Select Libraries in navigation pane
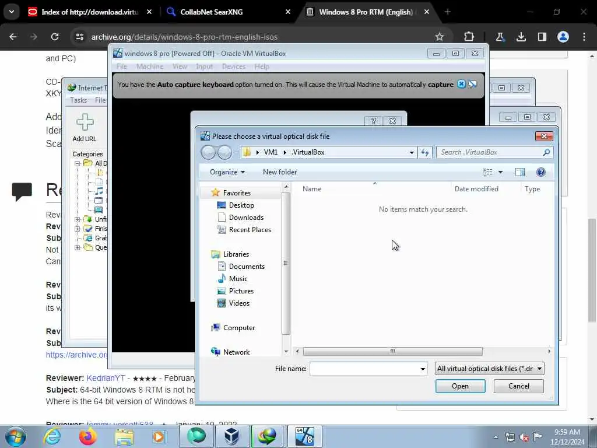 click(236, 254)
